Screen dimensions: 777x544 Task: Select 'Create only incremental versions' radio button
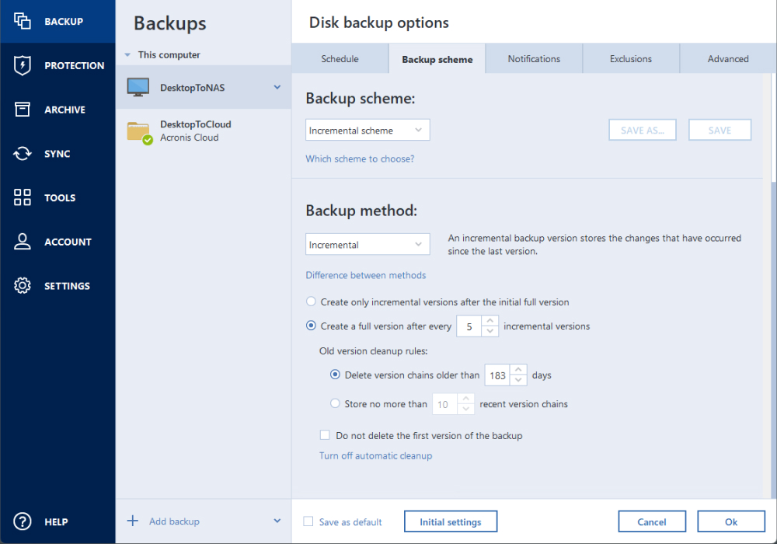click(x=311, y=302)
